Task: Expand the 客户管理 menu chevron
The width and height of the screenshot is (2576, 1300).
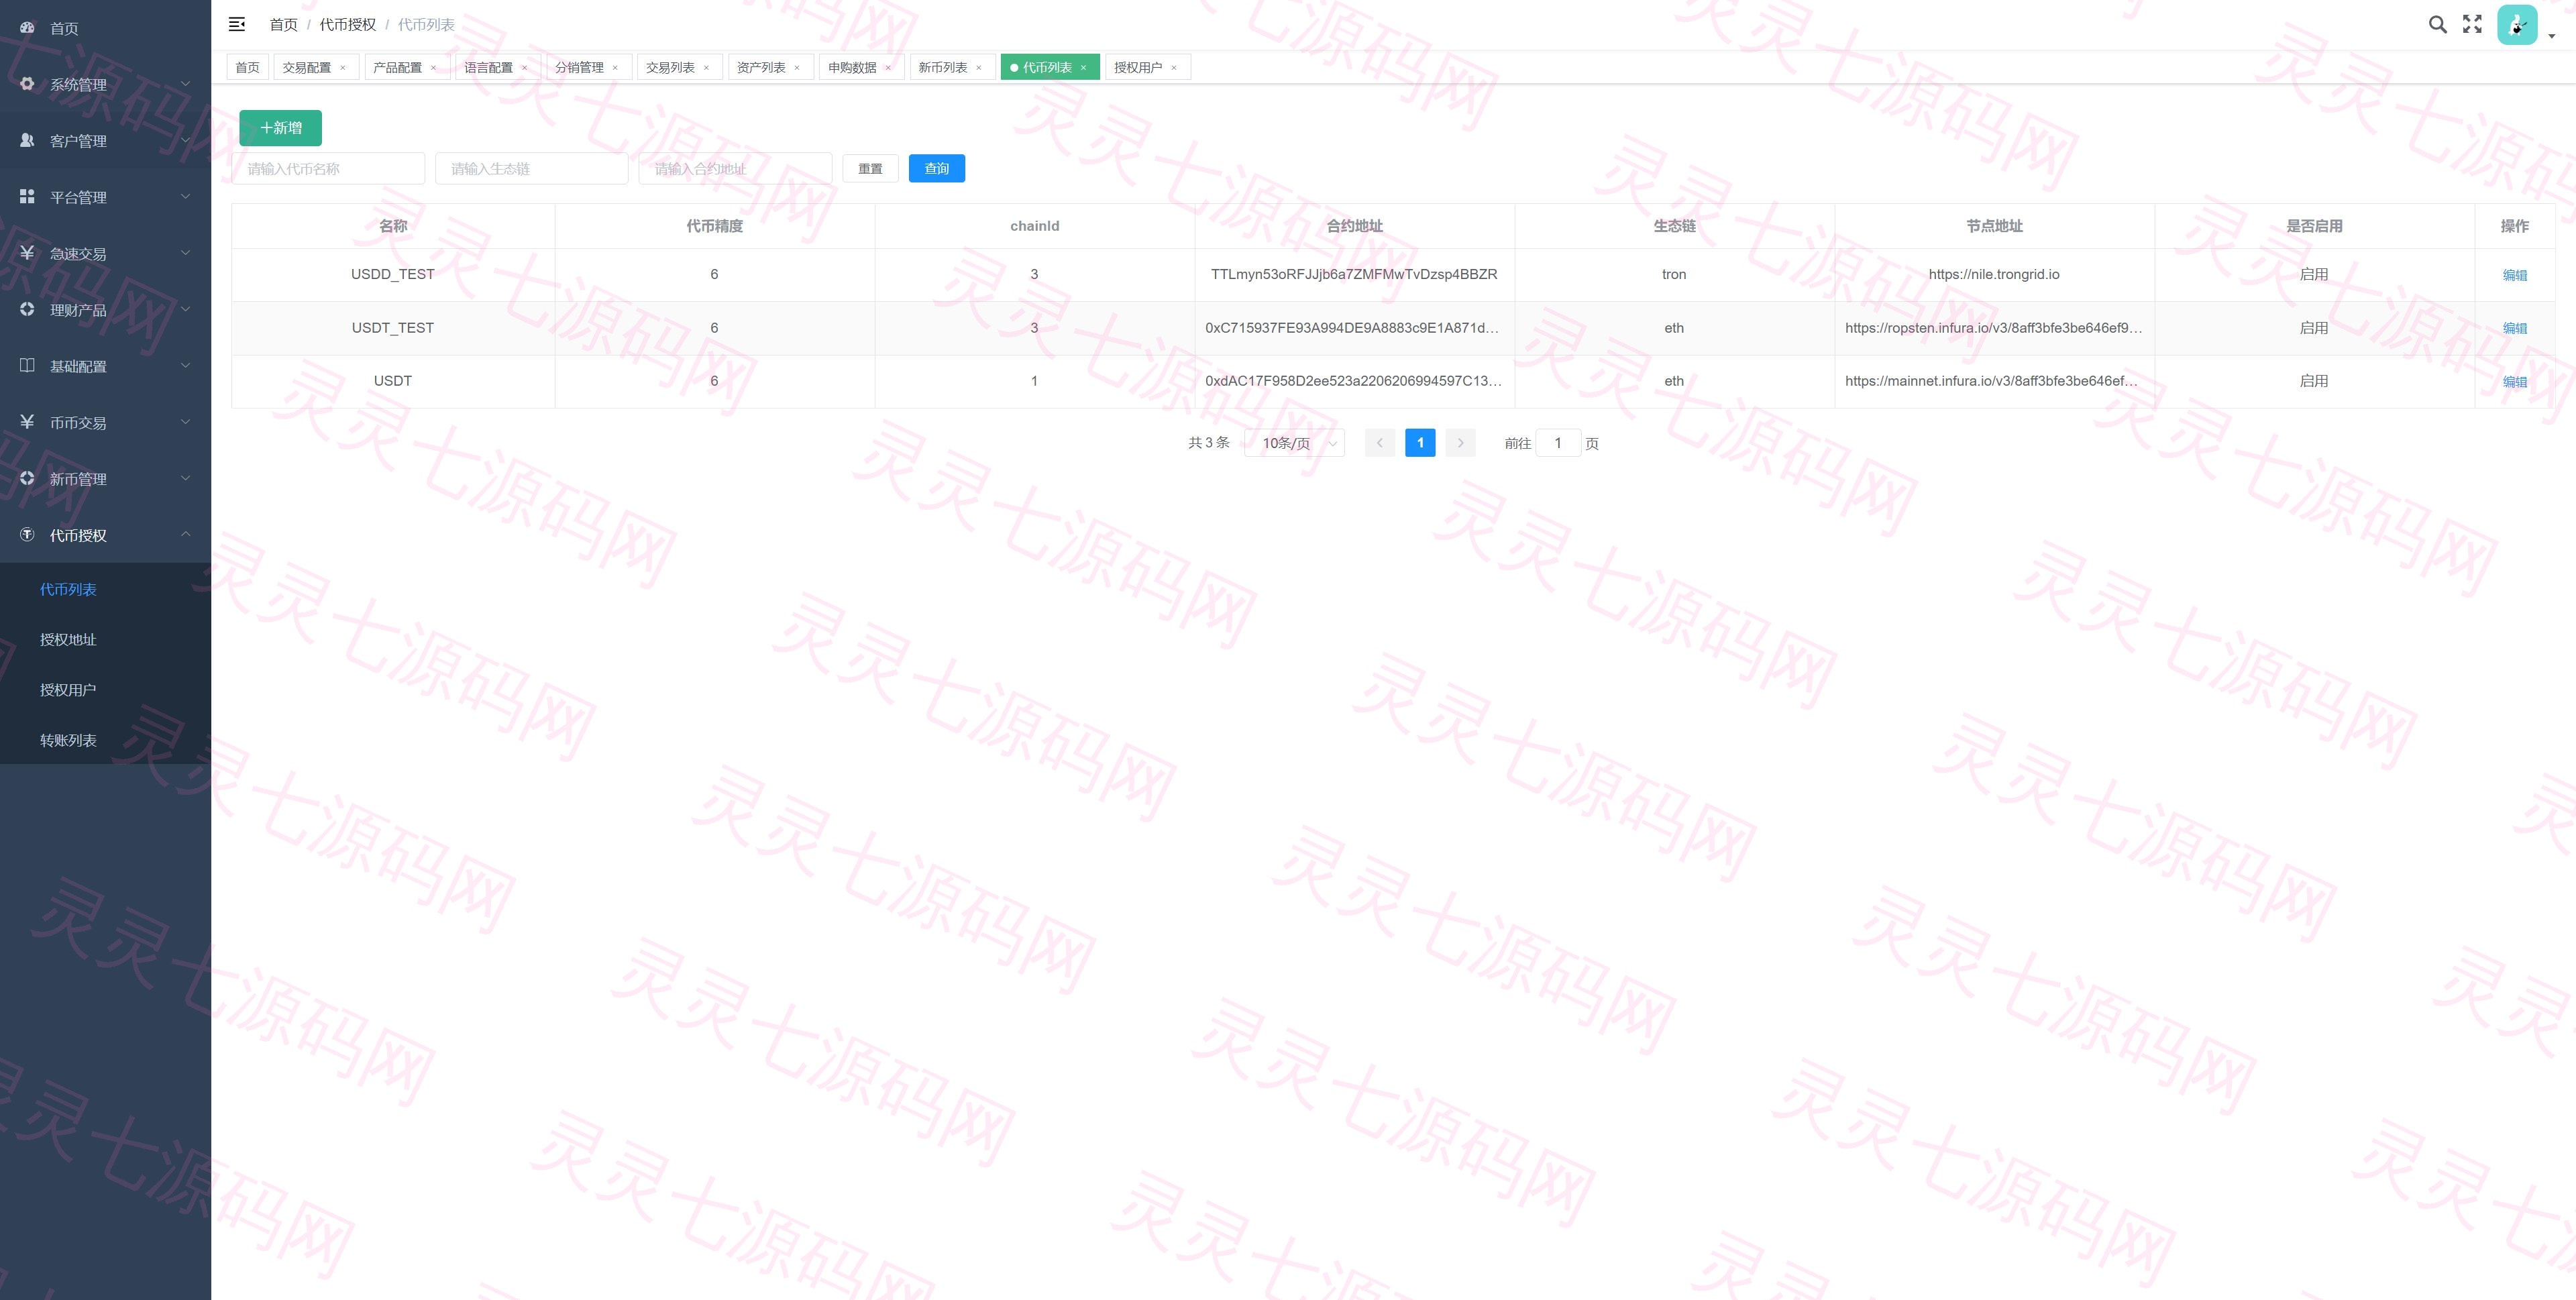Action: 185,140
